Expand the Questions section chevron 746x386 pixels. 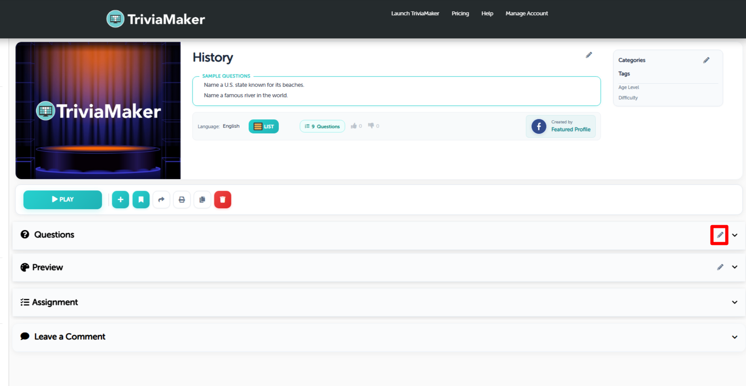click(x=735, y=235)
